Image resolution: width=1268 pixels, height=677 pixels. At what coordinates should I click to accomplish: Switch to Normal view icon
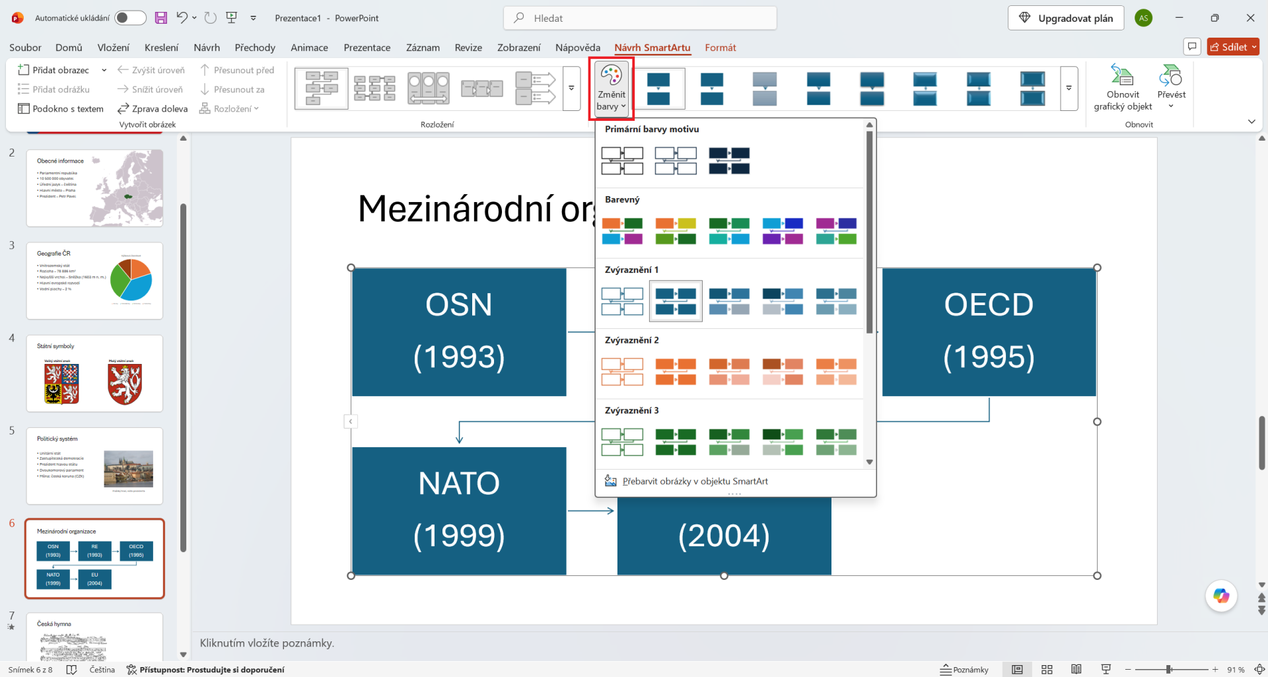[1017, 669]
